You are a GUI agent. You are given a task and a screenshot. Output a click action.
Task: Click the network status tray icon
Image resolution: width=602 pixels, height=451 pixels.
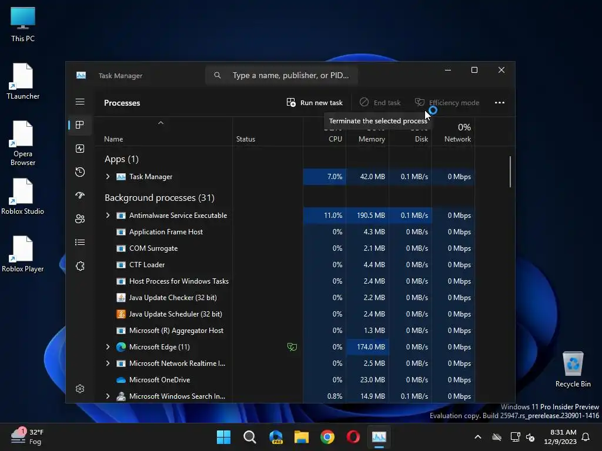515,437
